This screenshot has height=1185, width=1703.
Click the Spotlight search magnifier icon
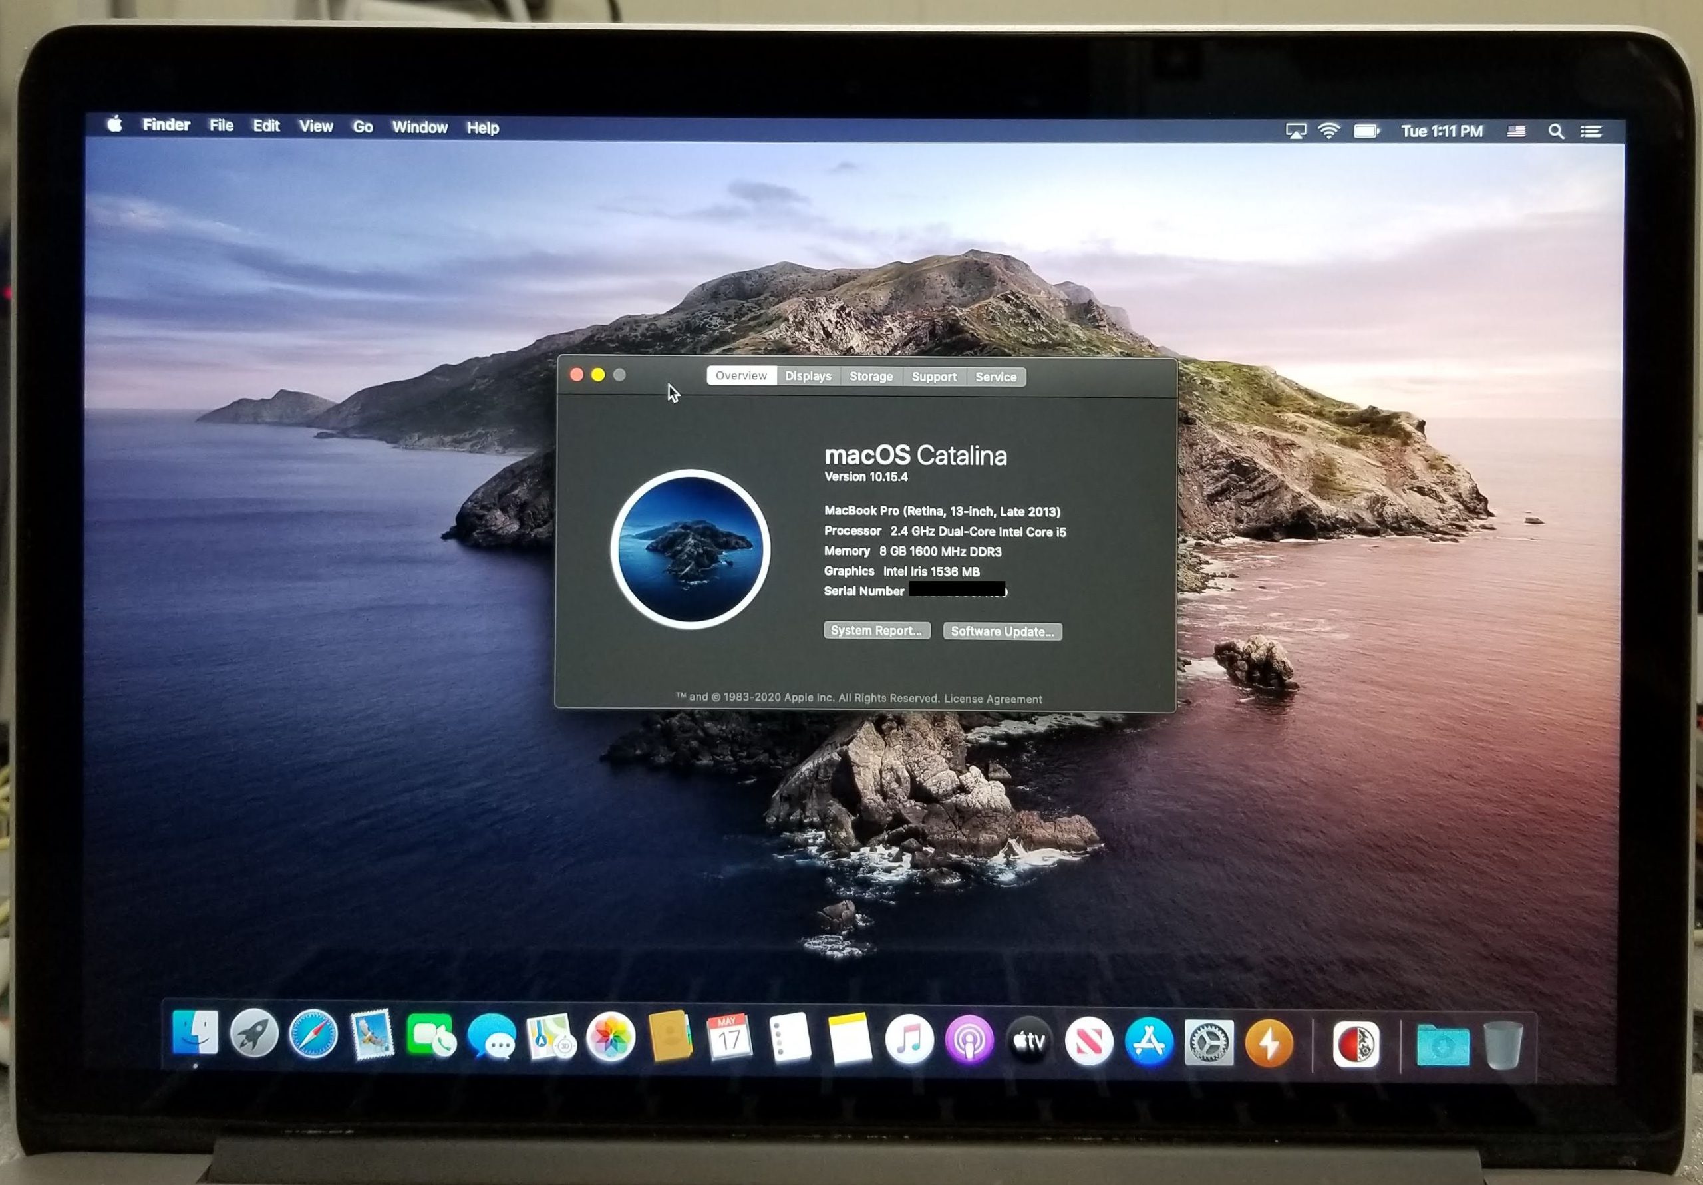pyautogui.click(x=1556, y=132)
